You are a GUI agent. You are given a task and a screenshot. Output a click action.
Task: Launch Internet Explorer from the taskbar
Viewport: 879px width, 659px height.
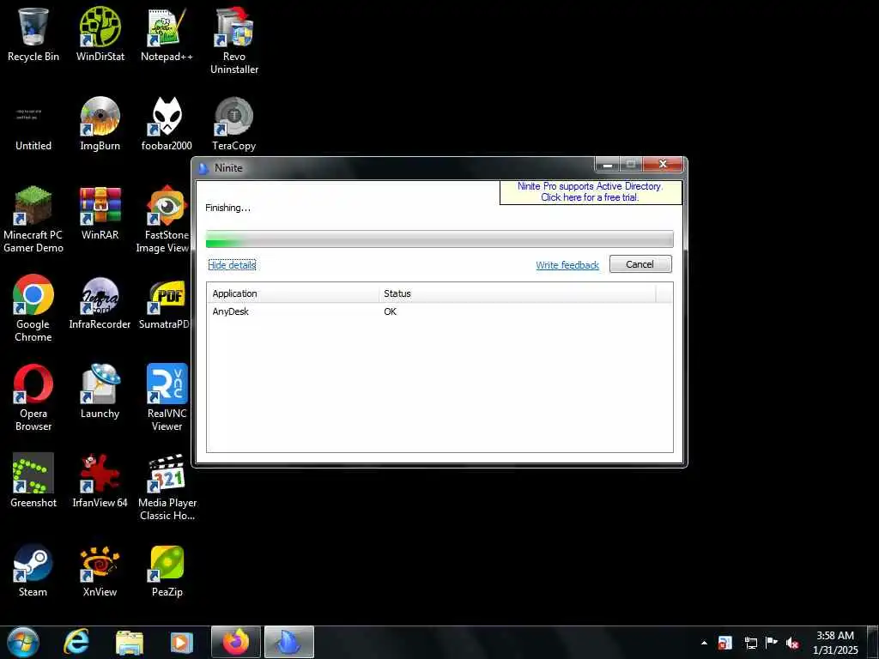[76, 642]
